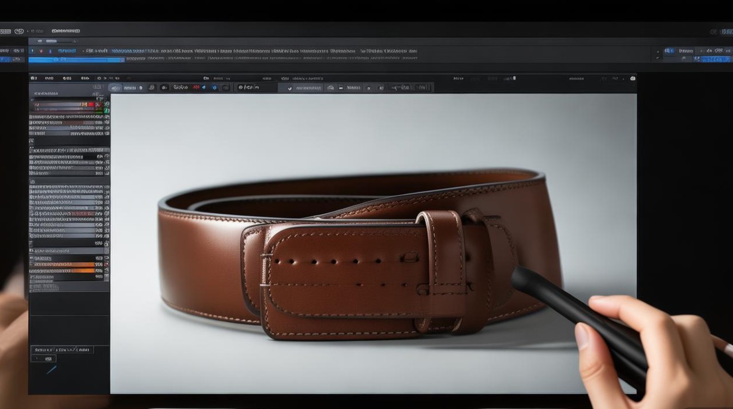Toggle the small round icon right of the blue circle
This screenshot has height=409, width=733.
[226, 87]
